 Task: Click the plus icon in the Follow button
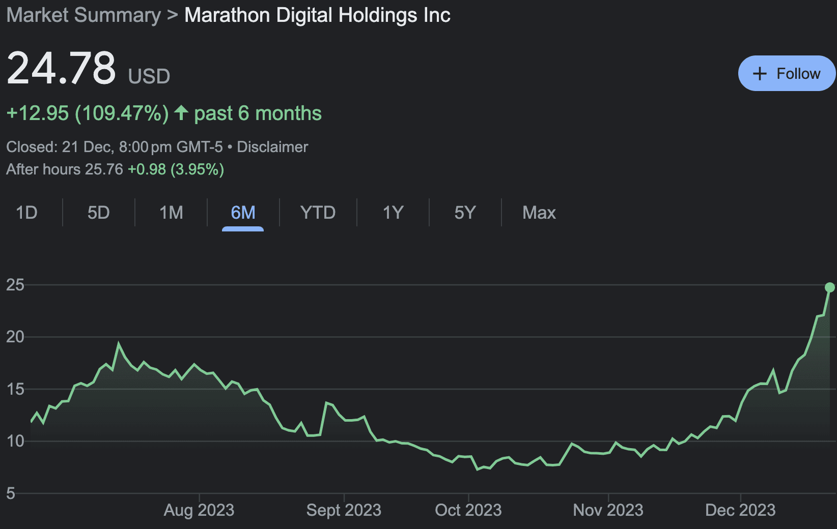(x=760, y=74)
